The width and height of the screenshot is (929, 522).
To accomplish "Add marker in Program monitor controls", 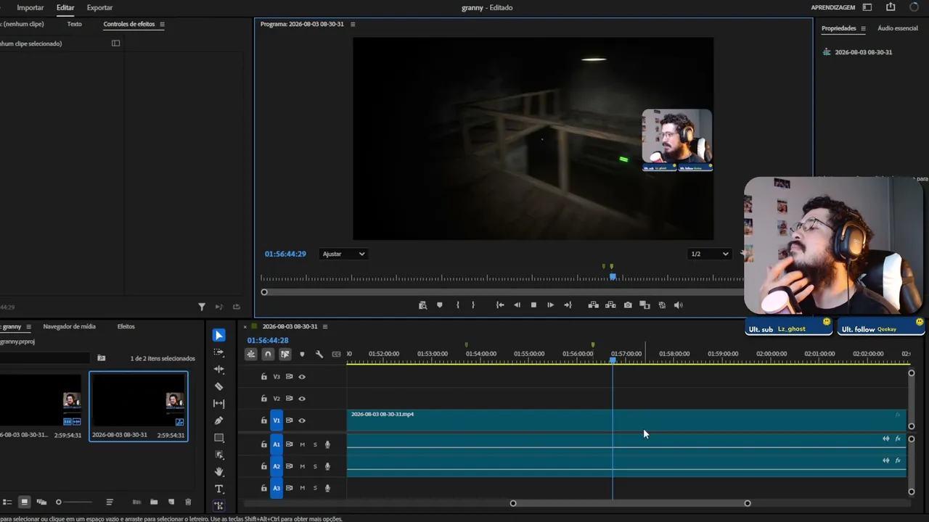I will [439, 305].
